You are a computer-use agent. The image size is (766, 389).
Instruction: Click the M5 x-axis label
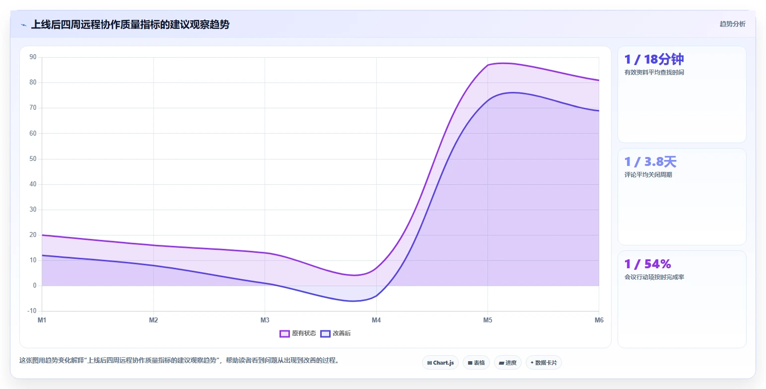pos(487,320)
